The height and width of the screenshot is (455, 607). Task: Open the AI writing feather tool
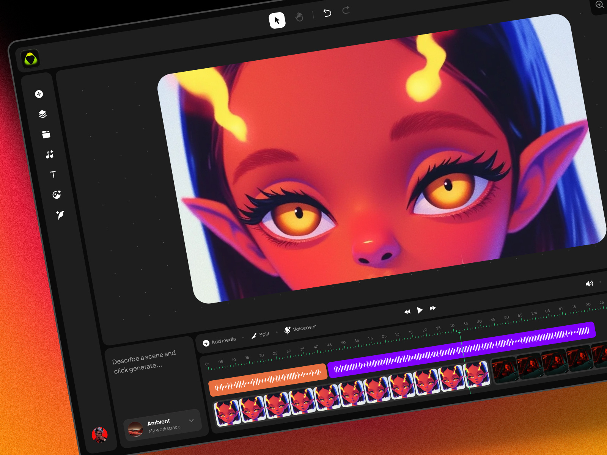[x=60, y=215]
